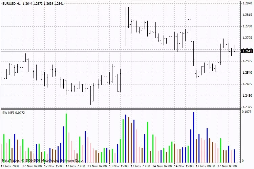Click the 1.2815 price scale label

point(247,15)
